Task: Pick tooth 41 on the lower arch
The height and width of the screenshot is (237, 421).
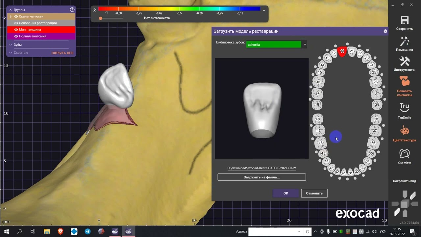Action: coord(344,173)
